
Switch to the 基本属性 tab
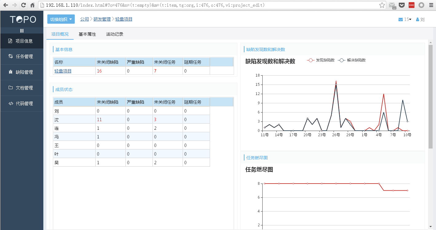tap(87, 34)
